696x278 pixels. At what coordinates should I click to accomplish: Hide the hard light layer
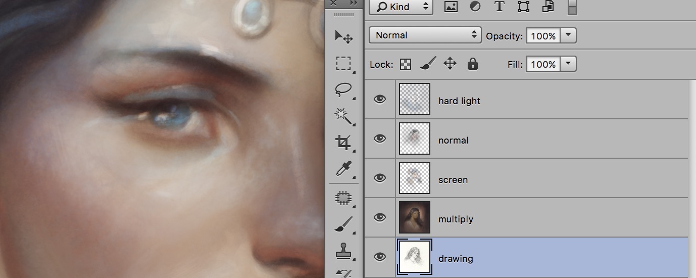tap(379, 99)
